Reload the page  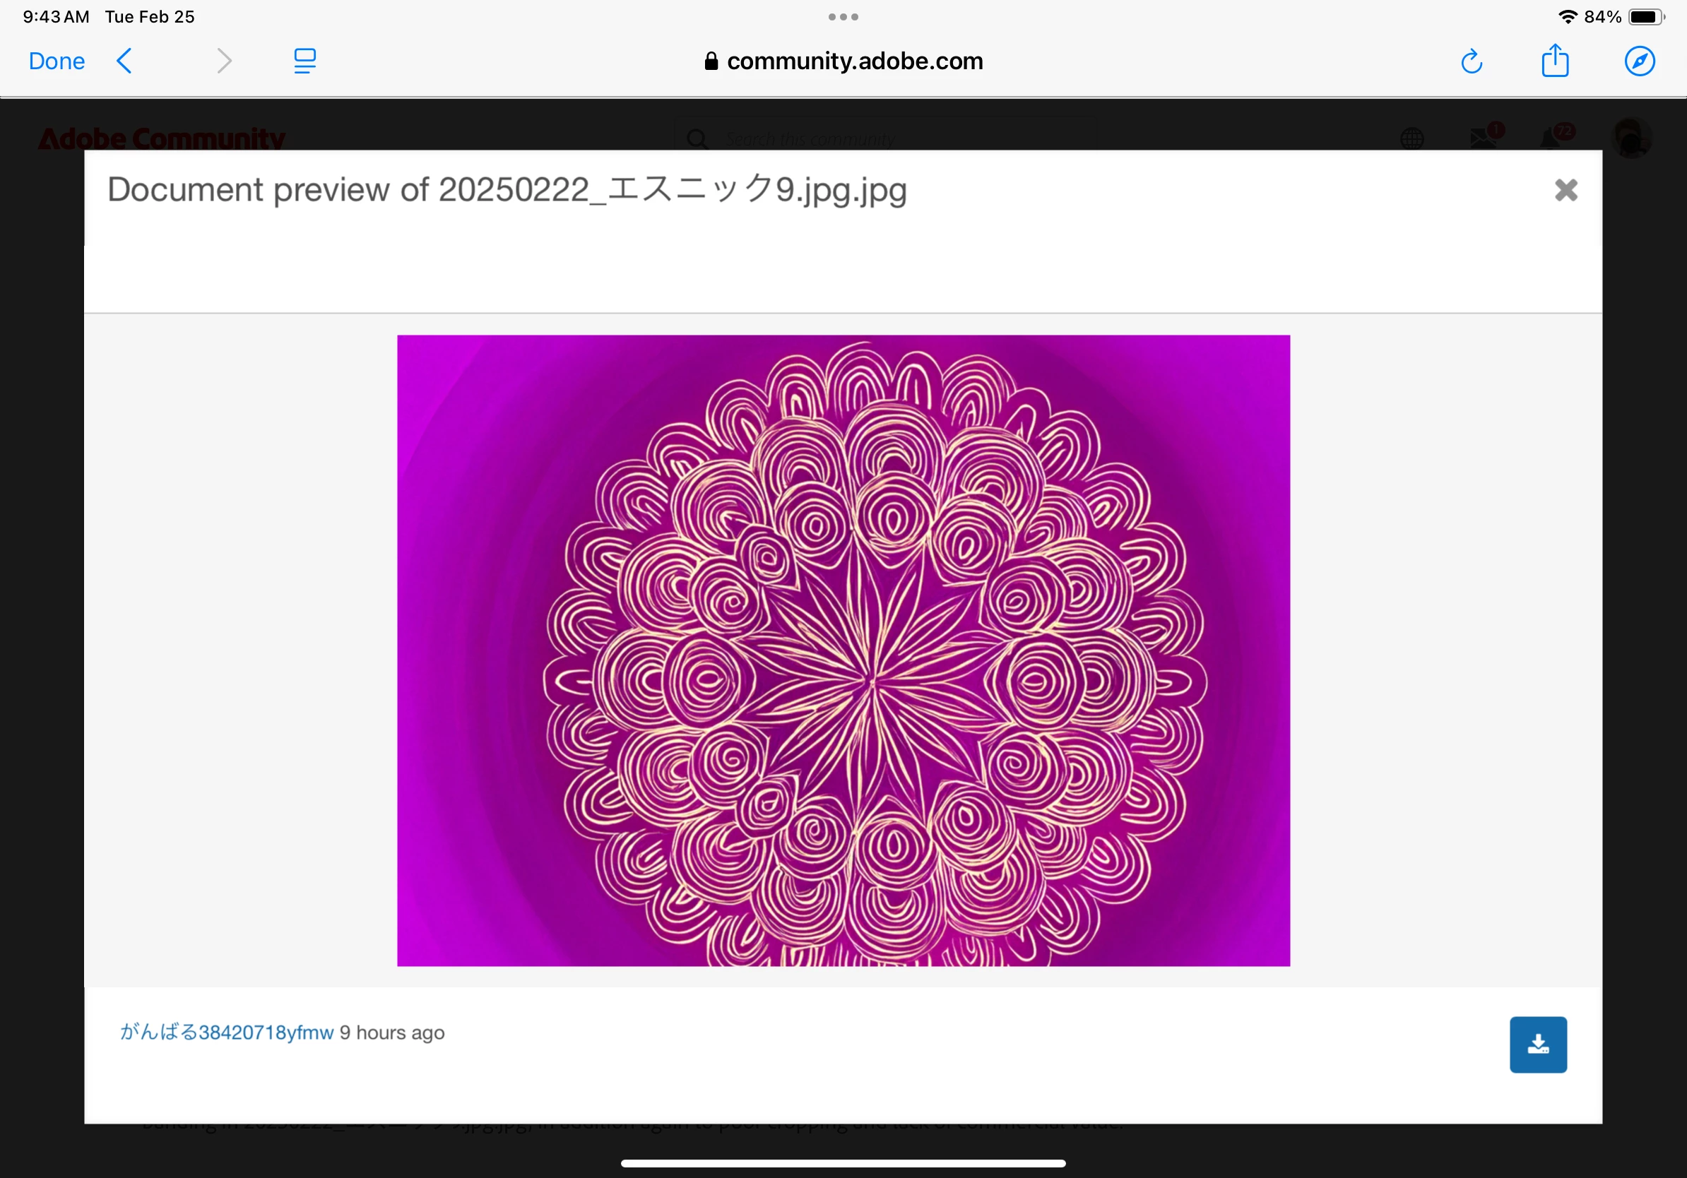coord(1471,61)
